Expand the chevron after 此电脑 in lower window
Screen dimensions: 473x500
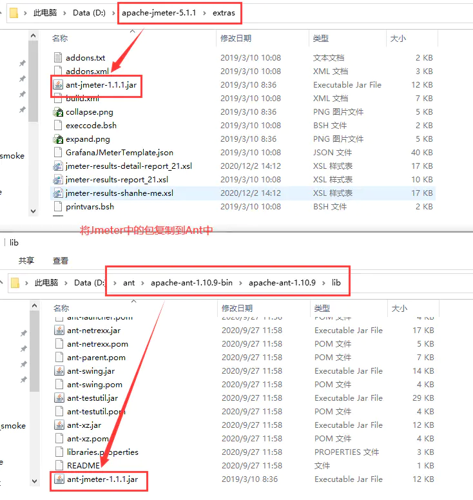[66, 283]
